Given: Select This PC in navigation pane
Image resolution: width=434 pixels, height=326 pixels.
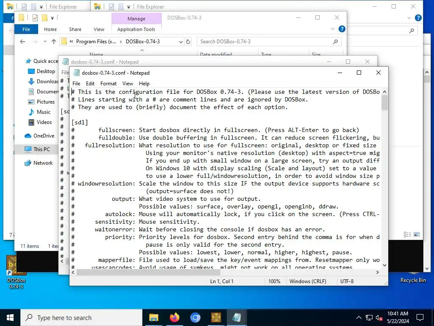Looking at the screenshot, I should (37, 149).
